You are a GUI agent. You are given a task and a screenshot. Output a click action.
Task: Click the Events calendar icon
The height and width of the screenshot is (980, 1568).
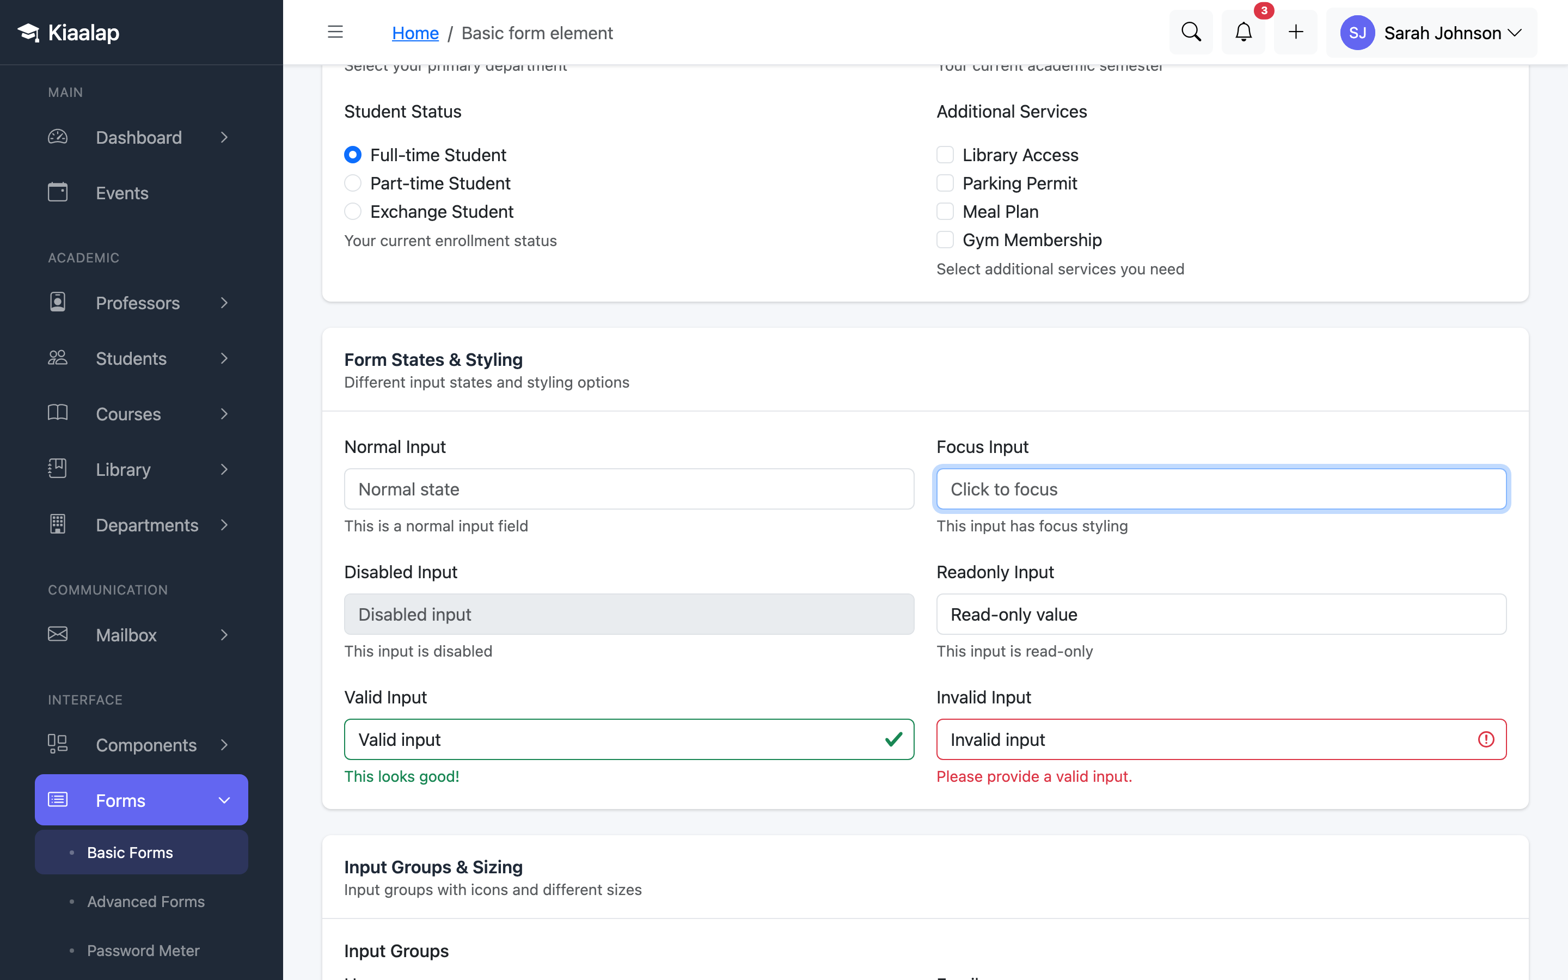58,193
